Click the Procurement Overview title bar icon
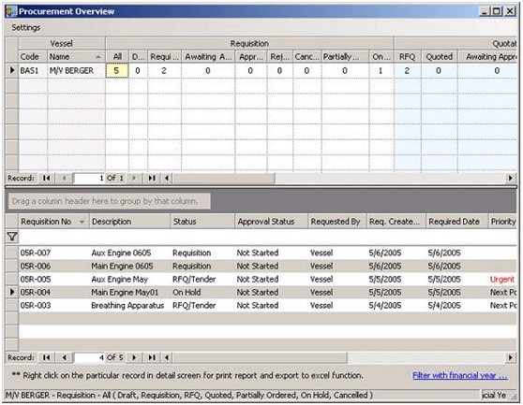The height and width of the screenshot is (405, 523). 11,11
